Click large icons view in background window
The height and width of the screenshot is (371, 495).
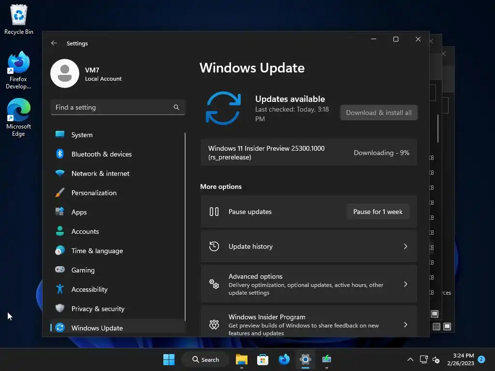[447, 327]
